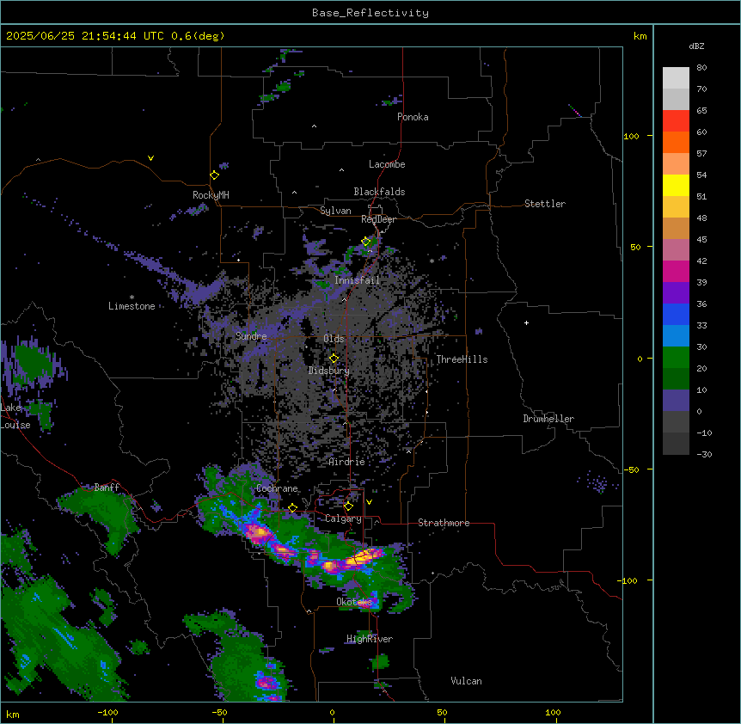
Task: Select the light gray 70-80 dBZ legend swatch
Action: point(676,78)
